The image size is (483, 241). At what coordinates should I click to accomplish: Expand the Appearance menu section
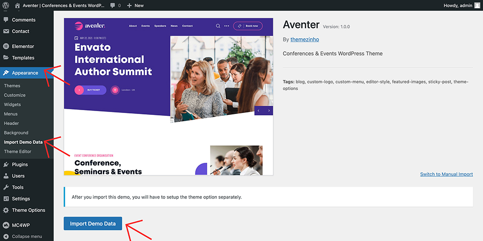pos(25,73)
